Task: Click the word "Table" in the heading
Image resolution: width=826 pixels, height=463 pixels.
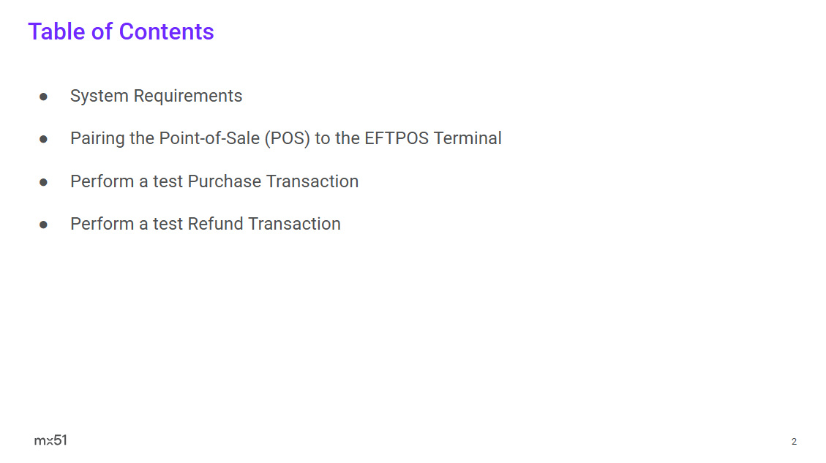Action: [56, 32]
